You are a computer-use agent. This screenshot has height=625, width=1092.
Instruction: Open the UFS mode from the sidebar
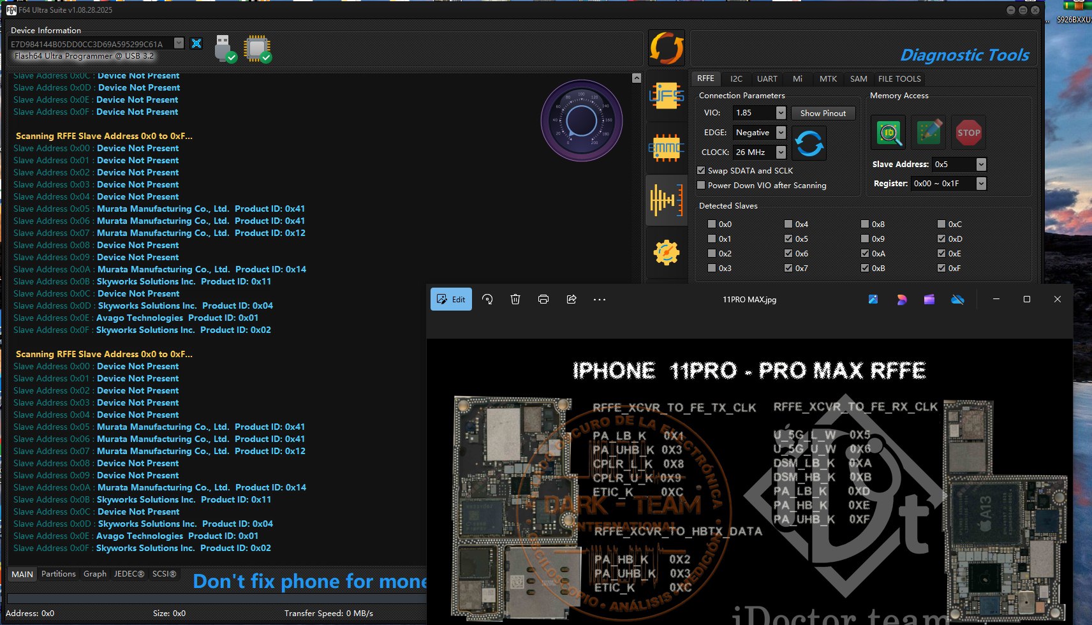click(667, 96)
